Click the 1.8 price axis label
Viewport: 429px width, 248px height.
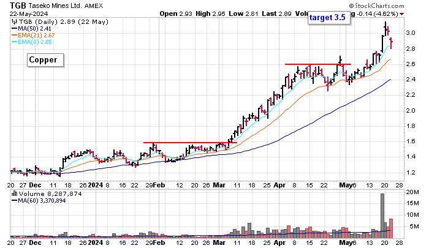coord(411,126)
